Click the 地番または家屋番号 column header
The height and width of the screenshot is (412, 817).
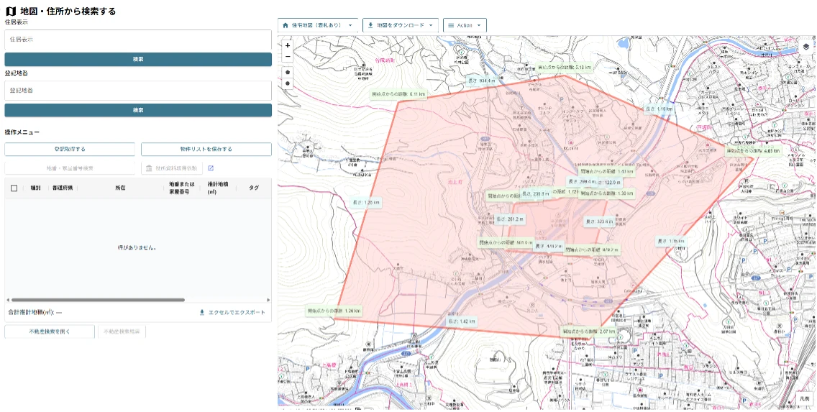pyautogui.click(x=181, y=188)
